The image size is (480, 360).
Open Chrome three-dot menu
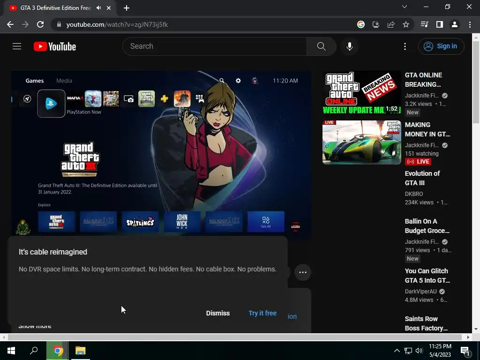(x=470, y=24)
